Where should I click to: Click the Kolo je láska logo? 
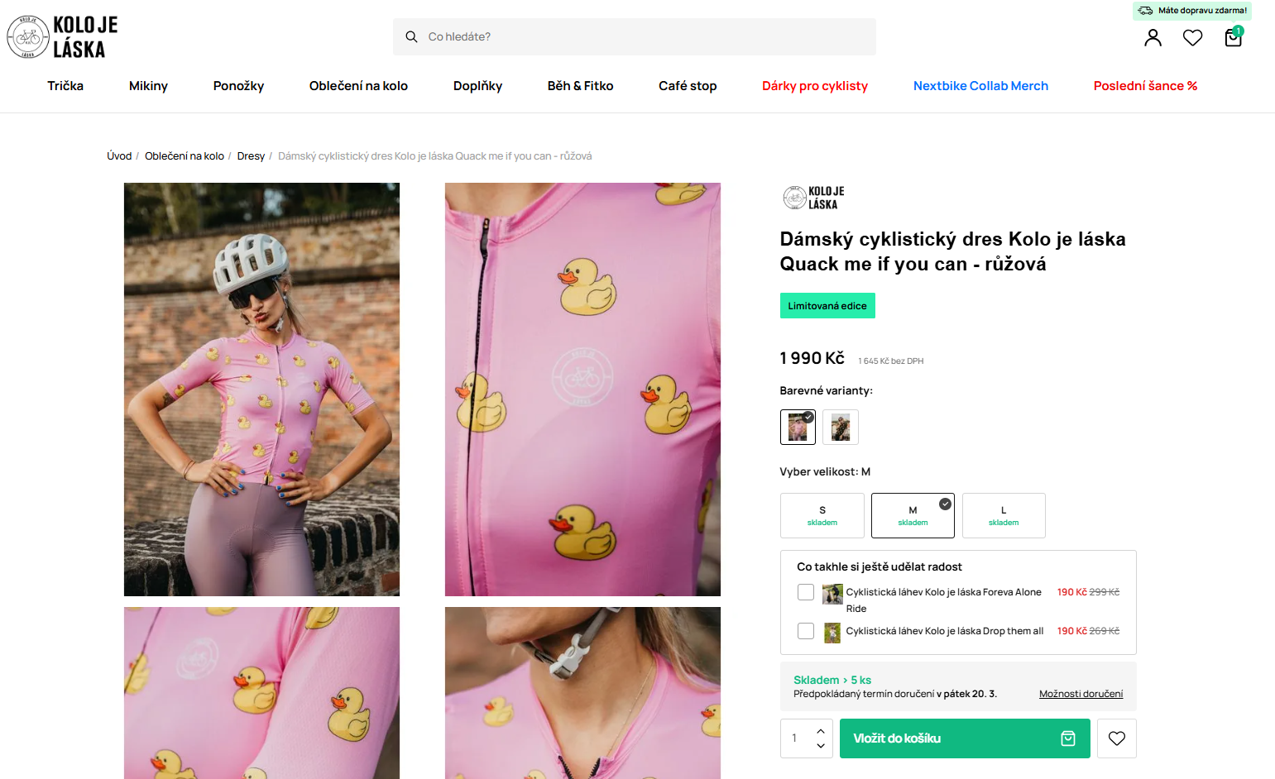61,36
